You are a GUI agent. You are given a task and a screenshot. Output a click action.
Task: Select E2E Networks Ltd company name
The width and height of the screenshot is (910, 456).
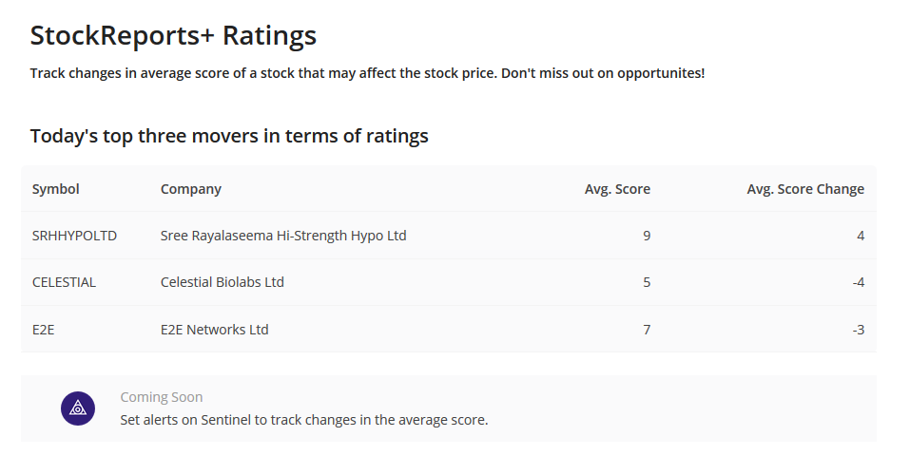(x=215, y=330)
